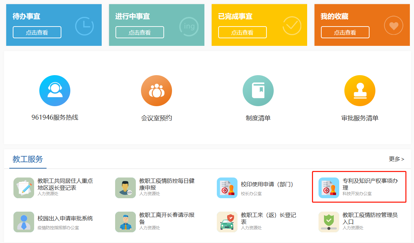Expand the 更多 > link
Image resolution: width=414 pixels, height=243 pixels.
click(x=396, y=159)
